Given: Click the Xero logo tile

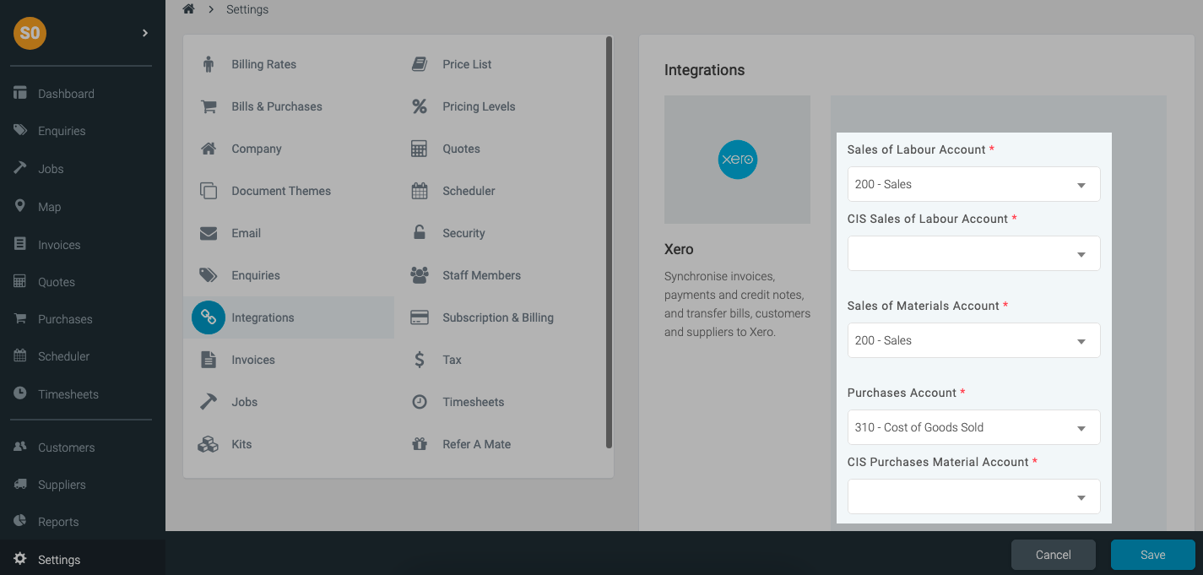Looking at the screenshot, I should click(x=737, y=160).
